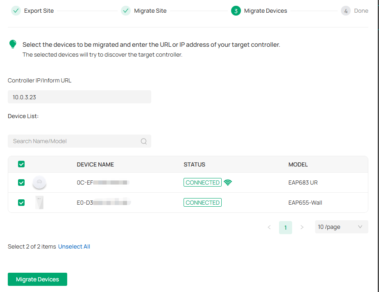Click the EAP655-Wall device thumbnail
The height and width of the screenshot is (292, 379).
click(39, 203)
